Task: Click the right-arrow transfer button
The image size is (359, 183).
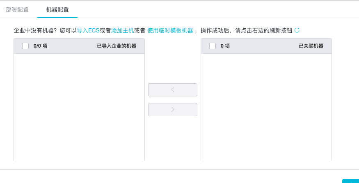Action: click(x=173, y=110)
